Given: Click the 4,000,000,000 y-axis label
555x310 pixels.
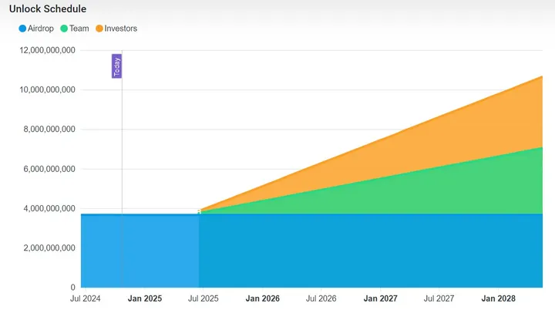Looking at the screenshot, I should [x=46, y=208].
